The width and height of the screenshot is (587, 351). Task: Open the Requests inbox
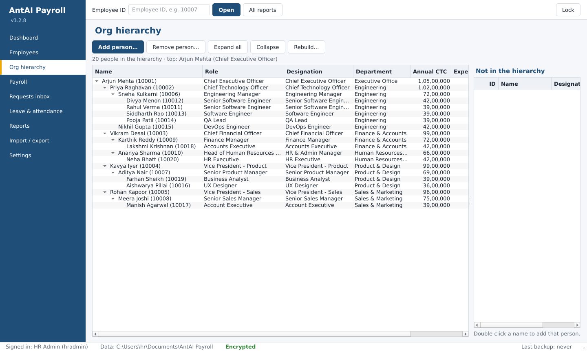43,96
